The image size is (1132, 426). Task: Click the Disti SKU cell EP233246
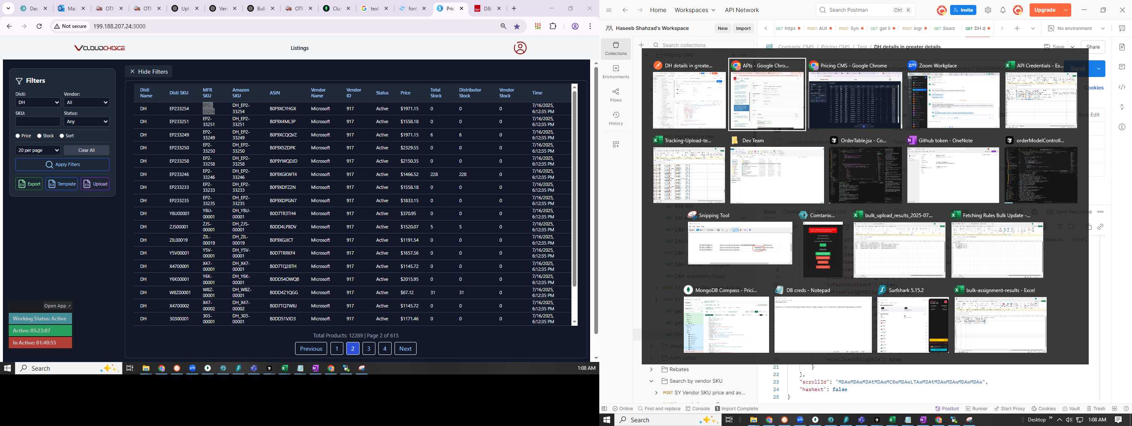pos(179,174)
